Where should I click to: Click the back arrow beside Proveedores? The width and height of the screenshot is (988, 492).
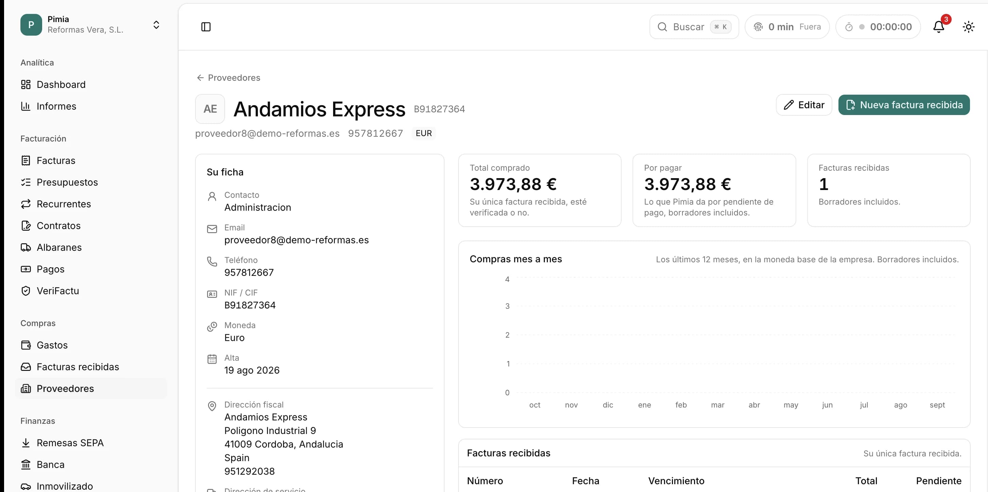point(200,78)
